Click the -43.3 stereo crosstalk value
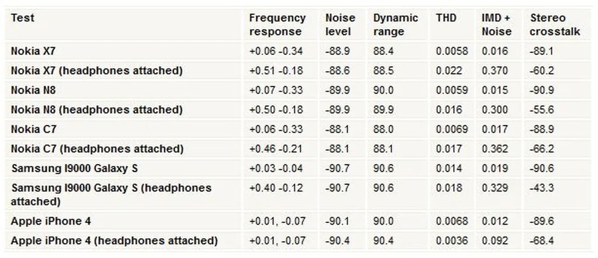Image resolution: width=598 pixels, height=258 pixels. 541,188
